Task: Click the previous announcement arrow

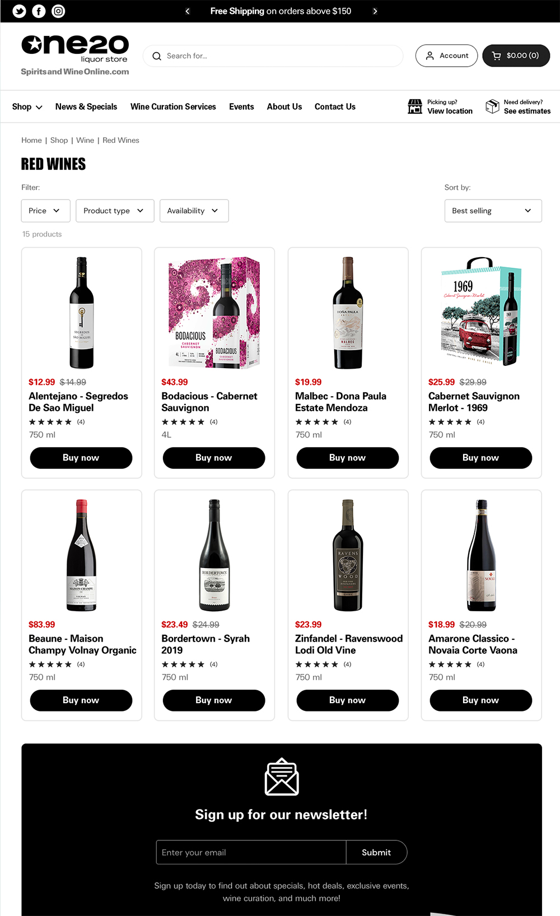Action: coord(188,11)
